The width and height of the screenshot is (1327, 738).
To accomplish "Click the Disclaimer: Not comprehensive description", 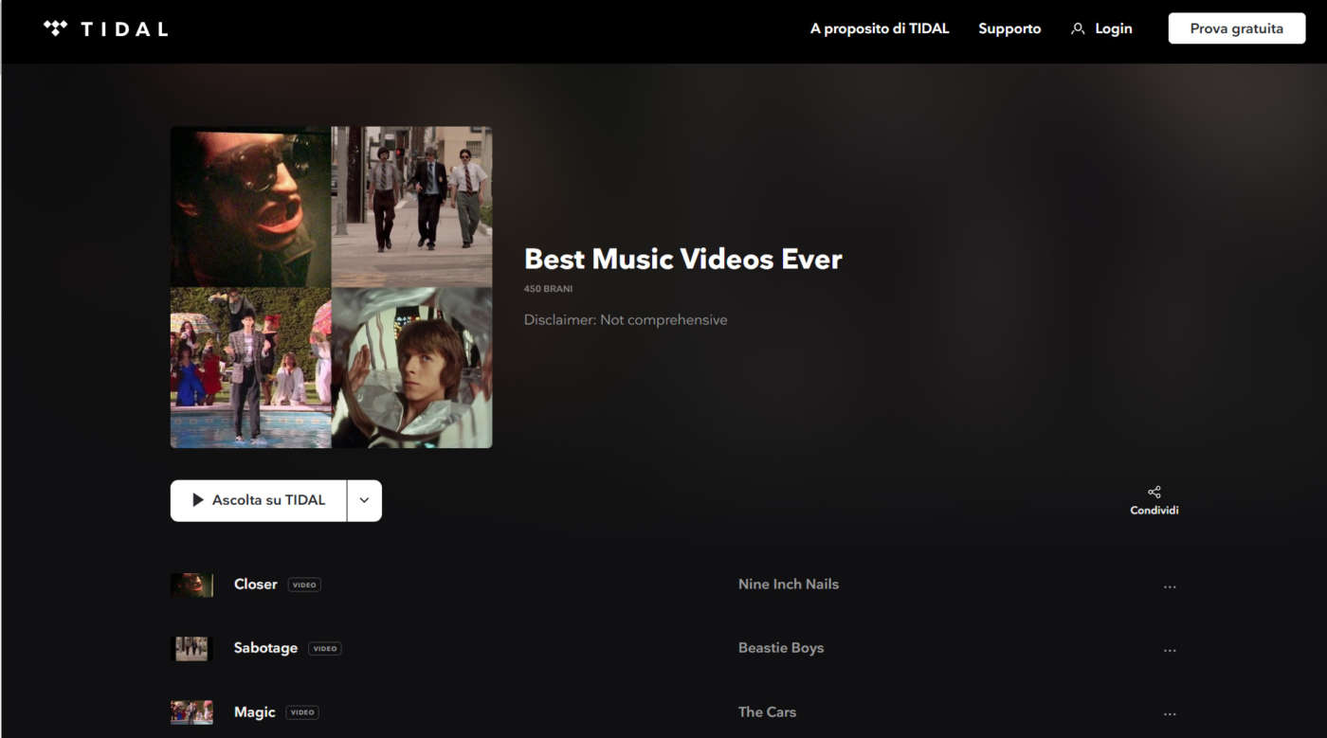I will pos(626,320).
